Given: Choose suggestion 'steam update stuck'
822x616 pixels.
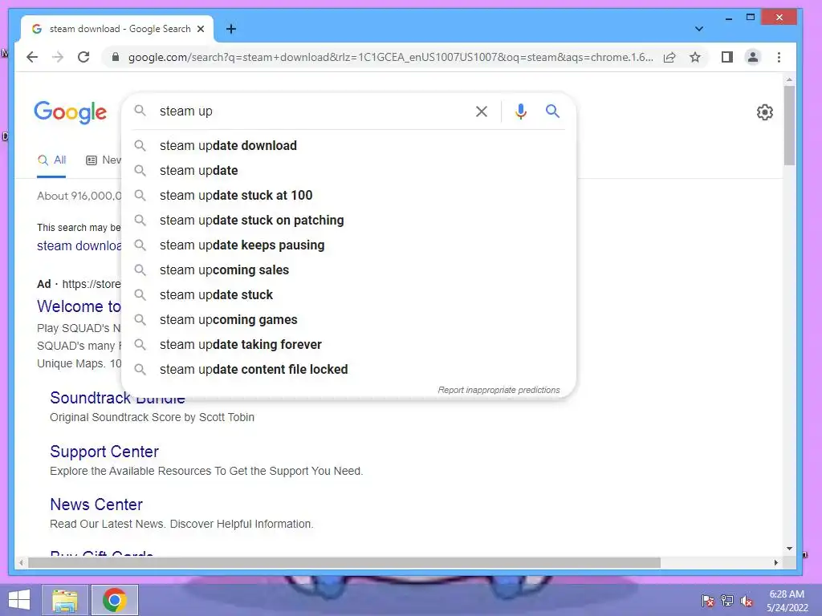Looking at the screenshot, I should (348, 295).
